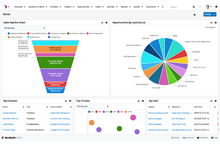
Task: Toggle Value Proposition legend series
Action: [x=95, y=33]
